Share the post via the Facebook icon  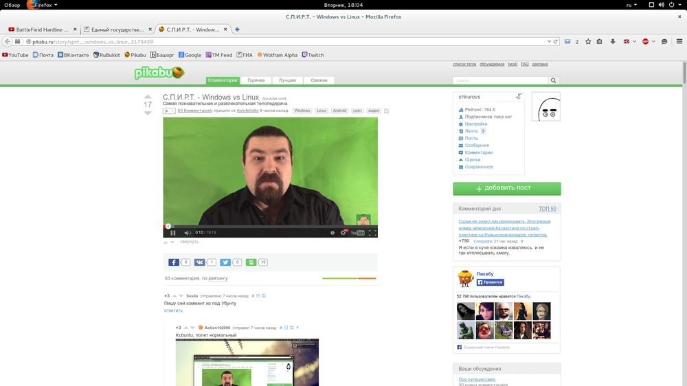[174, 262]
